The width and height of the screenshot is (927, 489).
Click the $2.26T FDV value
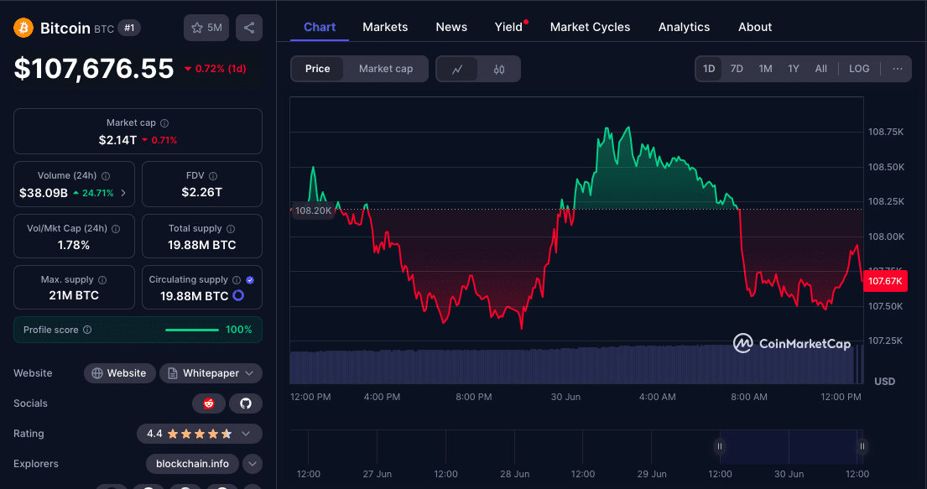click(201, 192)
